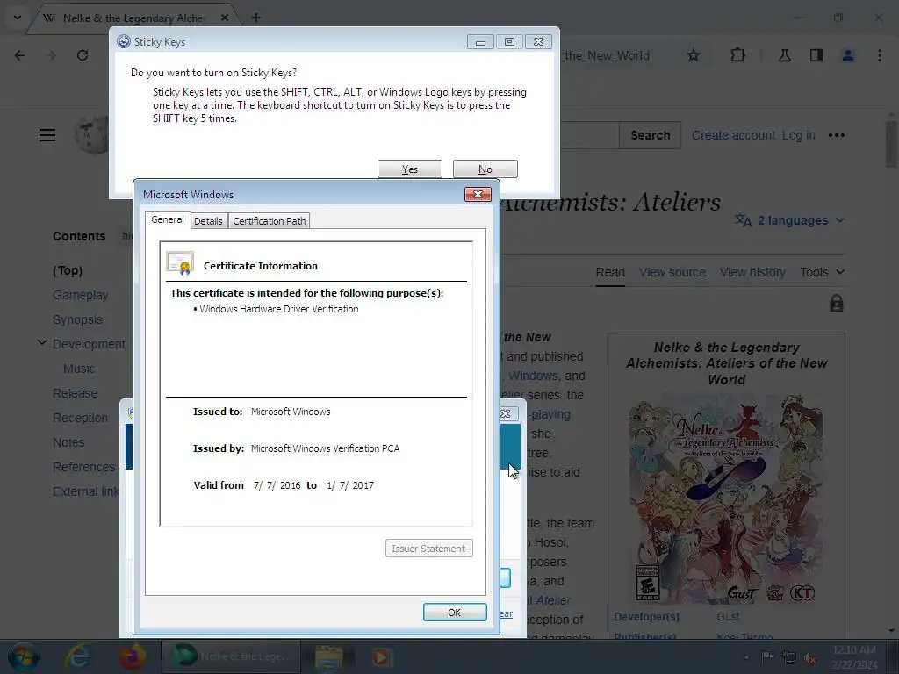Open Wikipedia personal tools ellipsis menu

click(x=837, y=135)
